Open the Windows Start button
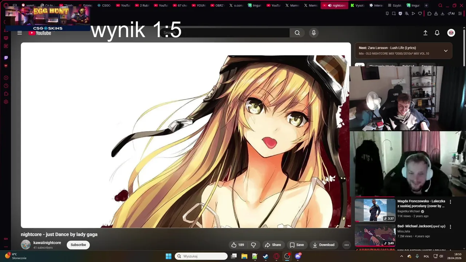Screen dimensions: 466x262 169,256
